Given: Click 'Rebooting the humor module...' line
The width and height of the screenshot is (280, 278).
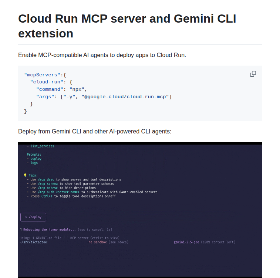Looking at the screenshot, I should click(x=66, y=229).
